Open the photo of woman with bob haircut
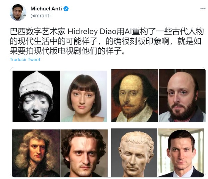 (x=84, y=96)
